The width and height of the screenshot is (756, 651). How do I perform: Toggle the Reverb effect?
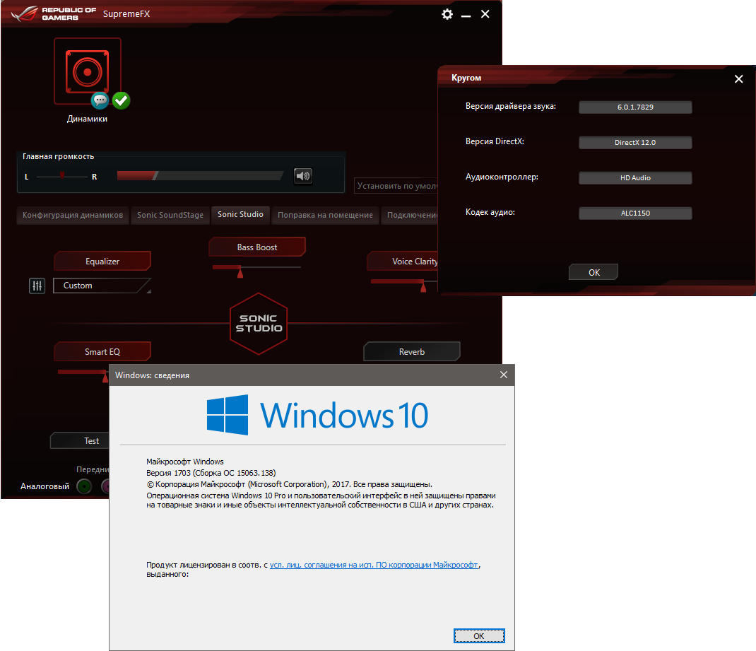tap(412, 351)
